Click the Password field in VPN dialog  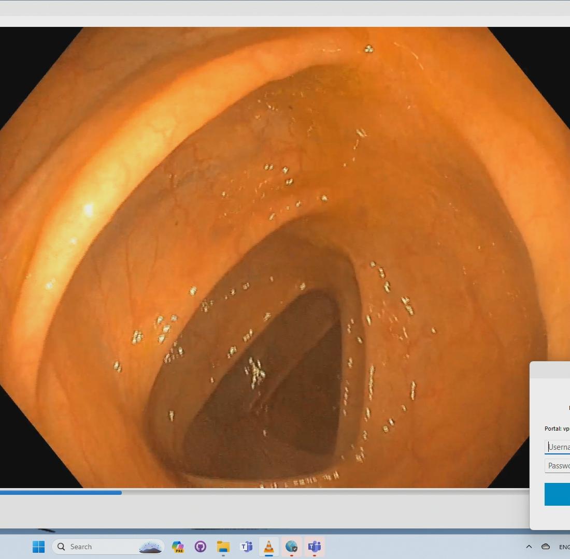[x=557, y=466]
